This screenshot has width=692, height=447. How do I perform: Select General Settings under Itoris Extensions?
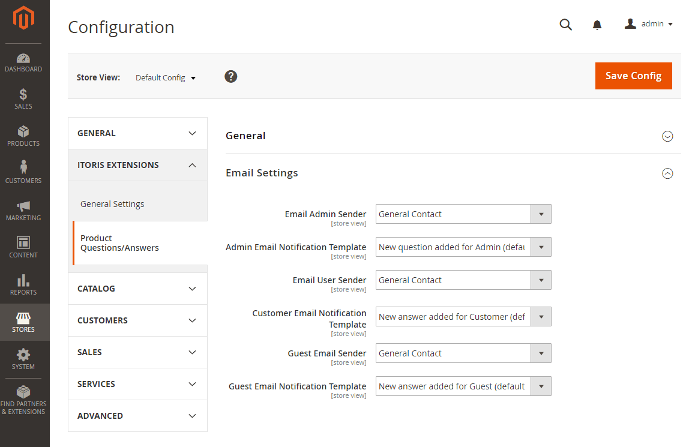[x=112, y=204]
